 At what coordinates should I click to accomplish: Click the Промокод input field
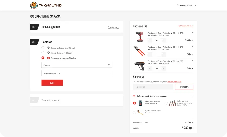point(153,87)
